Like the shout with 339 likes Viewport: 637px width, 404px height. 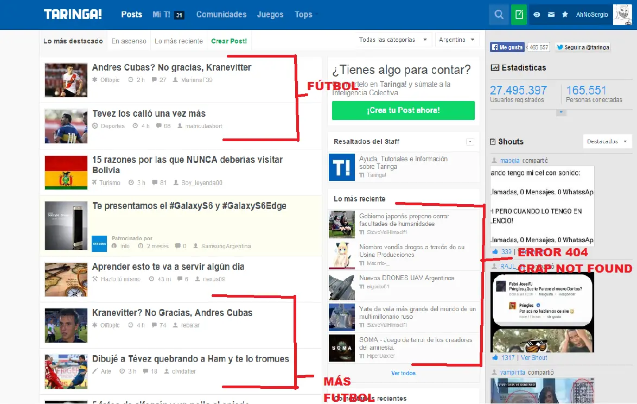coord(495,252)
